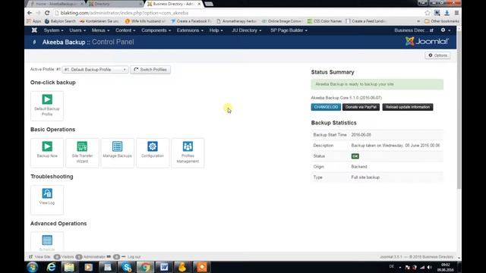Open CSS Color Names bookmark
The height and width of the screenshot is (273, 486).
click(x=324, y=21)
